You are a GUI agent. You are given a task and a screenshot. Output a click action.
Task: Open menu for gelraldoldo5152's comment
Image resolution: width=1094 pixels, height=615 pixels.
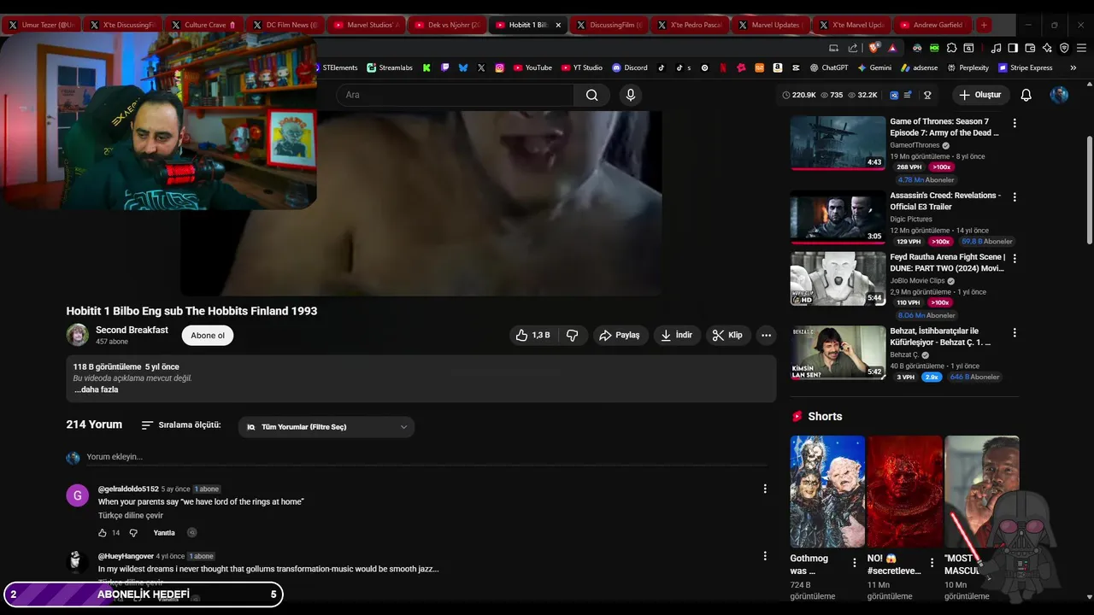[765, 489]
